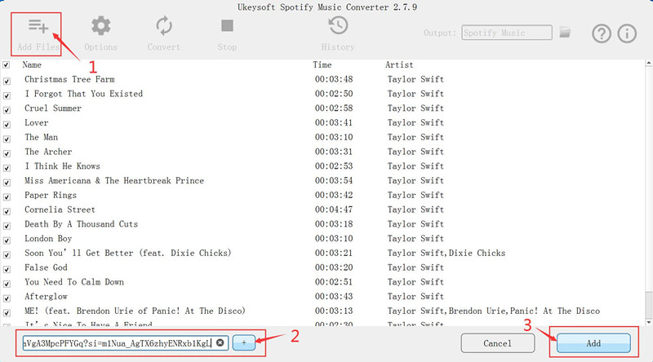Select the Cornelia Street track name

[x=60, y=210]
